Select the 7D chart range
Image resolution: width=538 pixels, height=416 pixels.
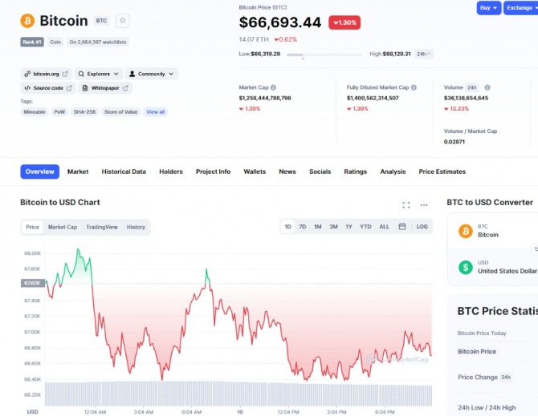pyautogui.click(x=302, y=227)
